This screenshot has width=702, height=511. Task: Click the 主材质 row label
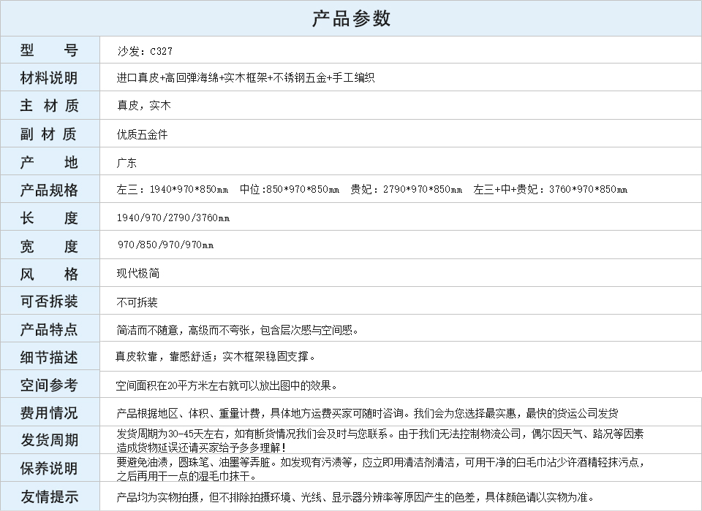[49, 106]
